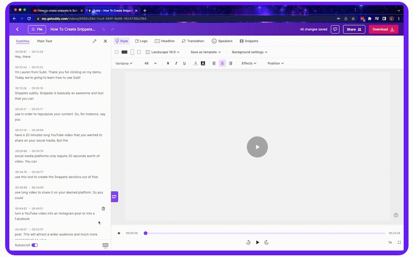413x257 pixels.
Task: Switch to the YouTube browser tab
Action: coord(57,11)
